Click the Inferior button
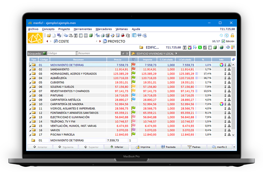This screenshot has width=263, height=176. (117, 147)
